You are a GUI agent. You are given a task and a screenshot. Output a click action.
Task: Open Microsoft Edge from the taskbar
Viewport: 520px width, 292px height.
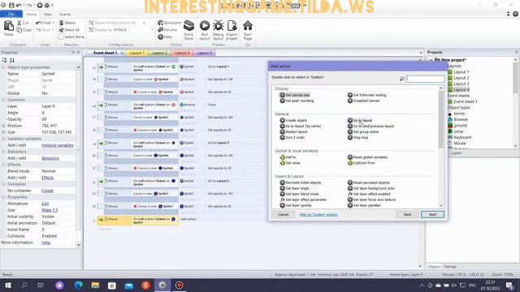coord(78,285)
